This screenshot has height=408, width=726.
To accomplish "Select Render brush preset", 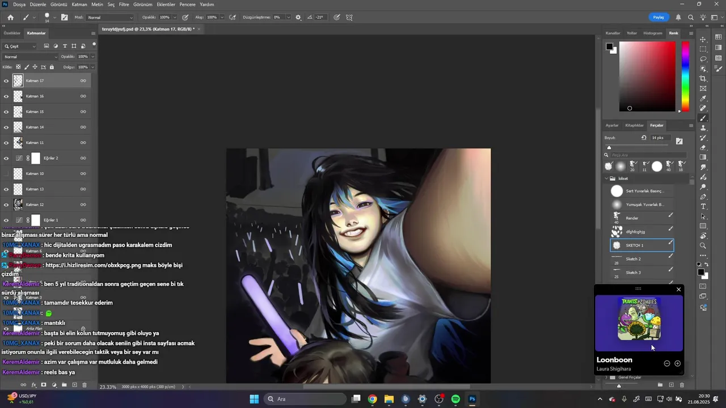I will click(642, 218).
